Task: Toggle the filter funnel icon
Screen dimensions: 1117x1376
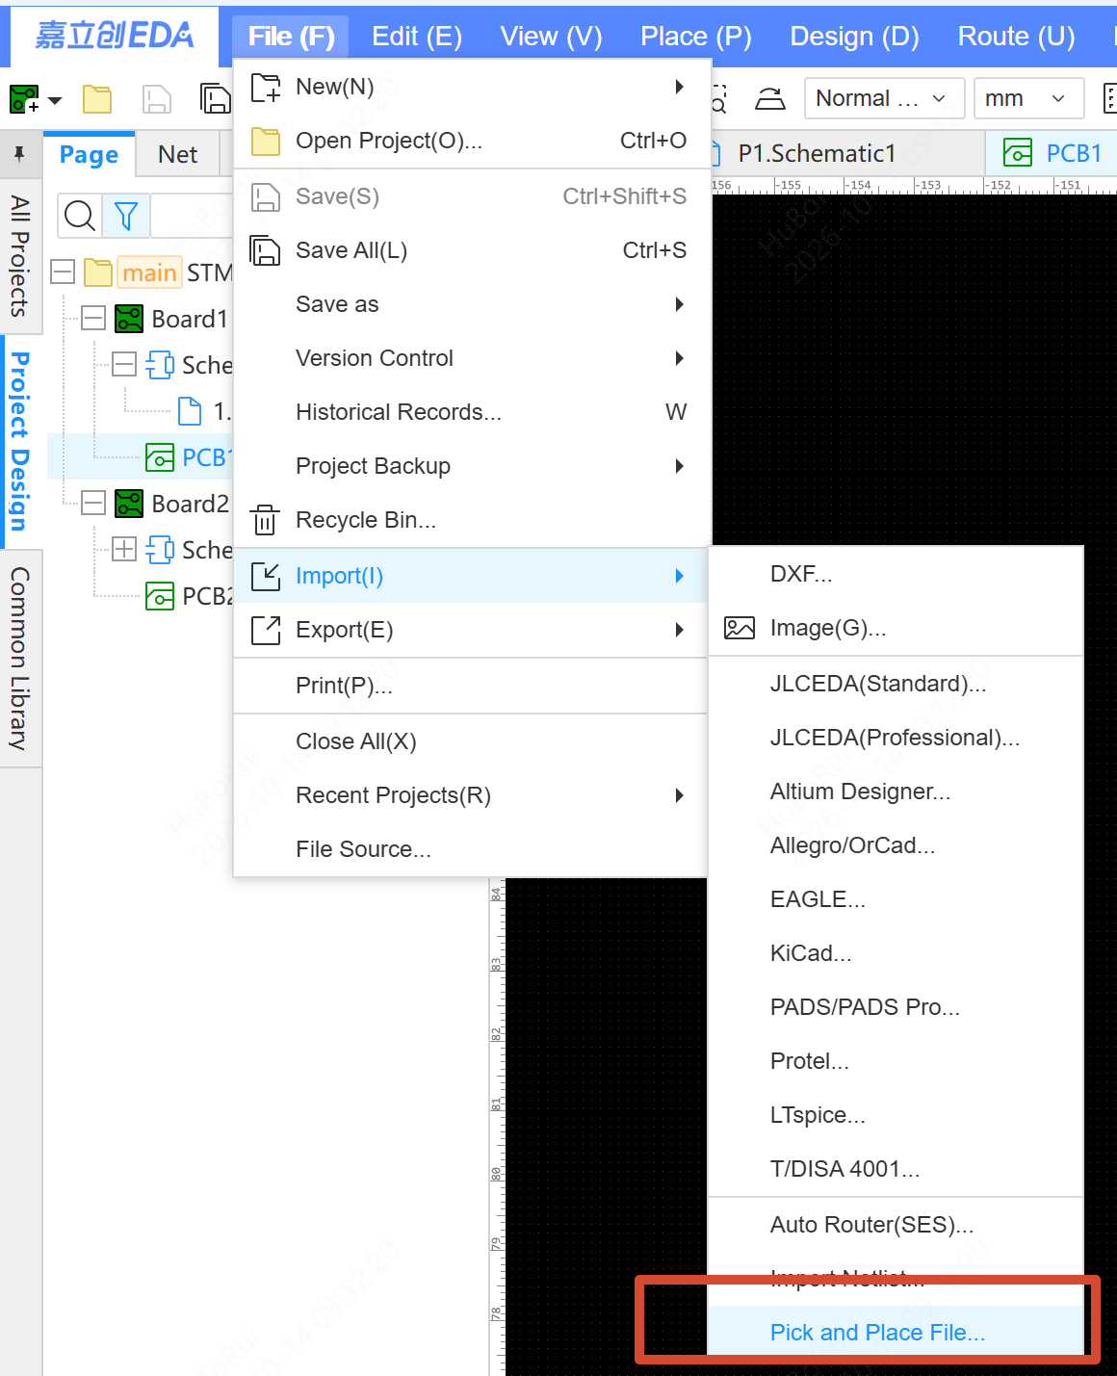Action: coord(126,216)
